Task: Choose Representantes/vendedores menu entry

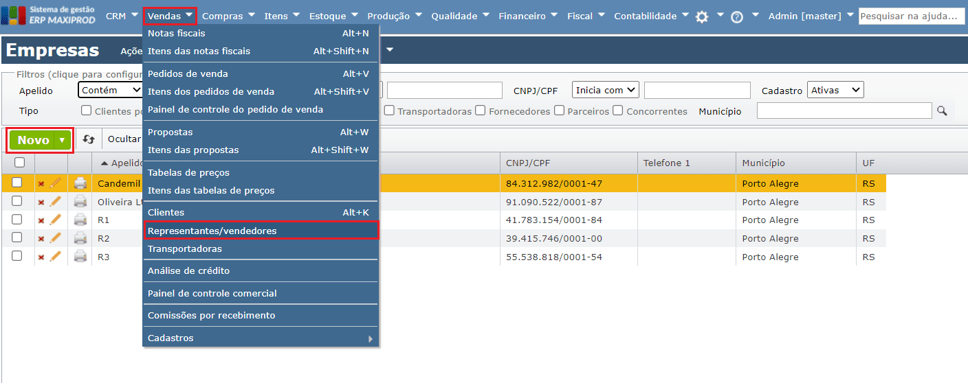Action: [261, 231]
